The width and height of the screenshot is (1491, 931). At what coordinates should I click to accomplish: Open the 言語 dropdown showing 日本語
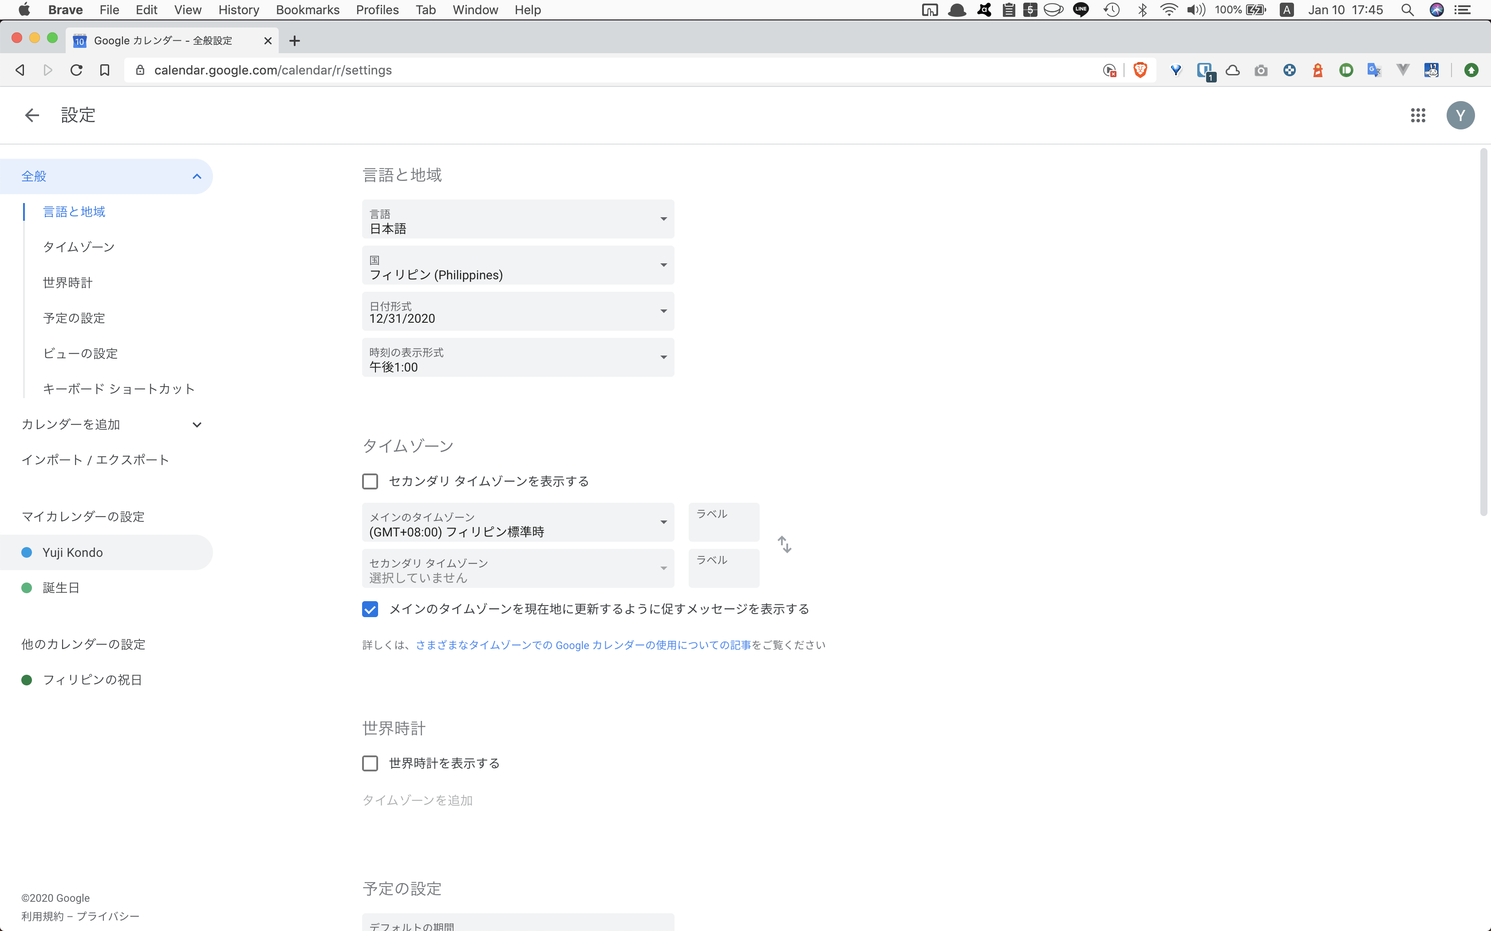pos(517,219)
